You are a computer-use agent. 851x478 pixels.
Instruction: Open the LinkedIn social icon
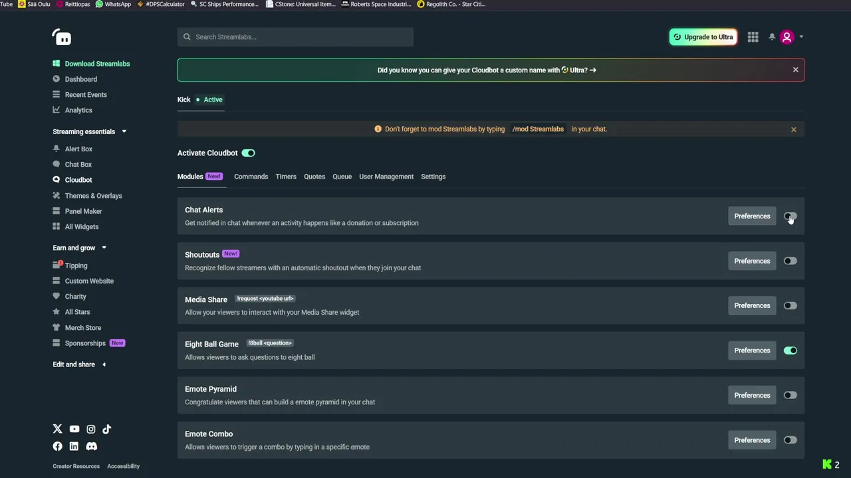(74, 446)
